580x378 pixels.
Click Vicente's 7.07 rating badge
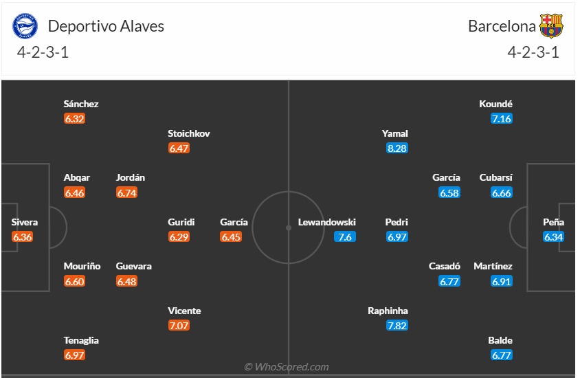(x=179, y=325)
